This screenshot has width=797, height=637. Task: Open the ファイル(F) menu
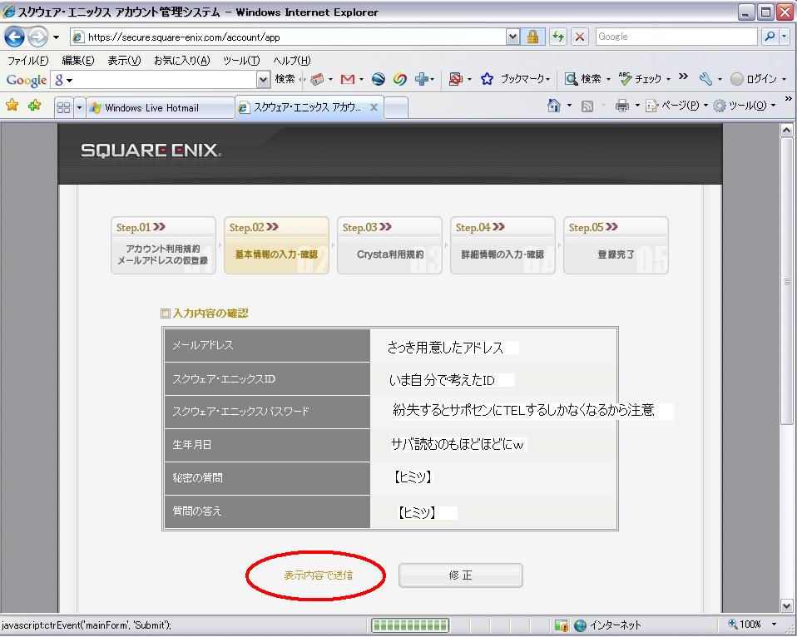(x=28, y=61)
